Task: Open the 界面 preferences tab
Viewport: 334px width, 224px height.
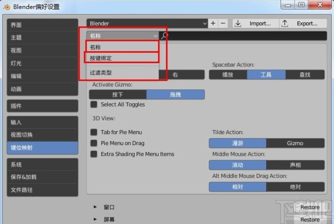Action: pyautogui.click(x=42, y=25)
